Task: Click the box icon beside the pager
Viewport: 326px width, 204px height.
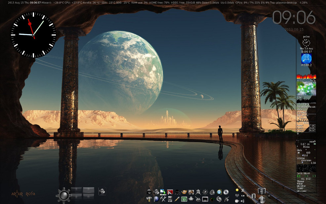Action: pyautogui.click(x=102, y=191)
